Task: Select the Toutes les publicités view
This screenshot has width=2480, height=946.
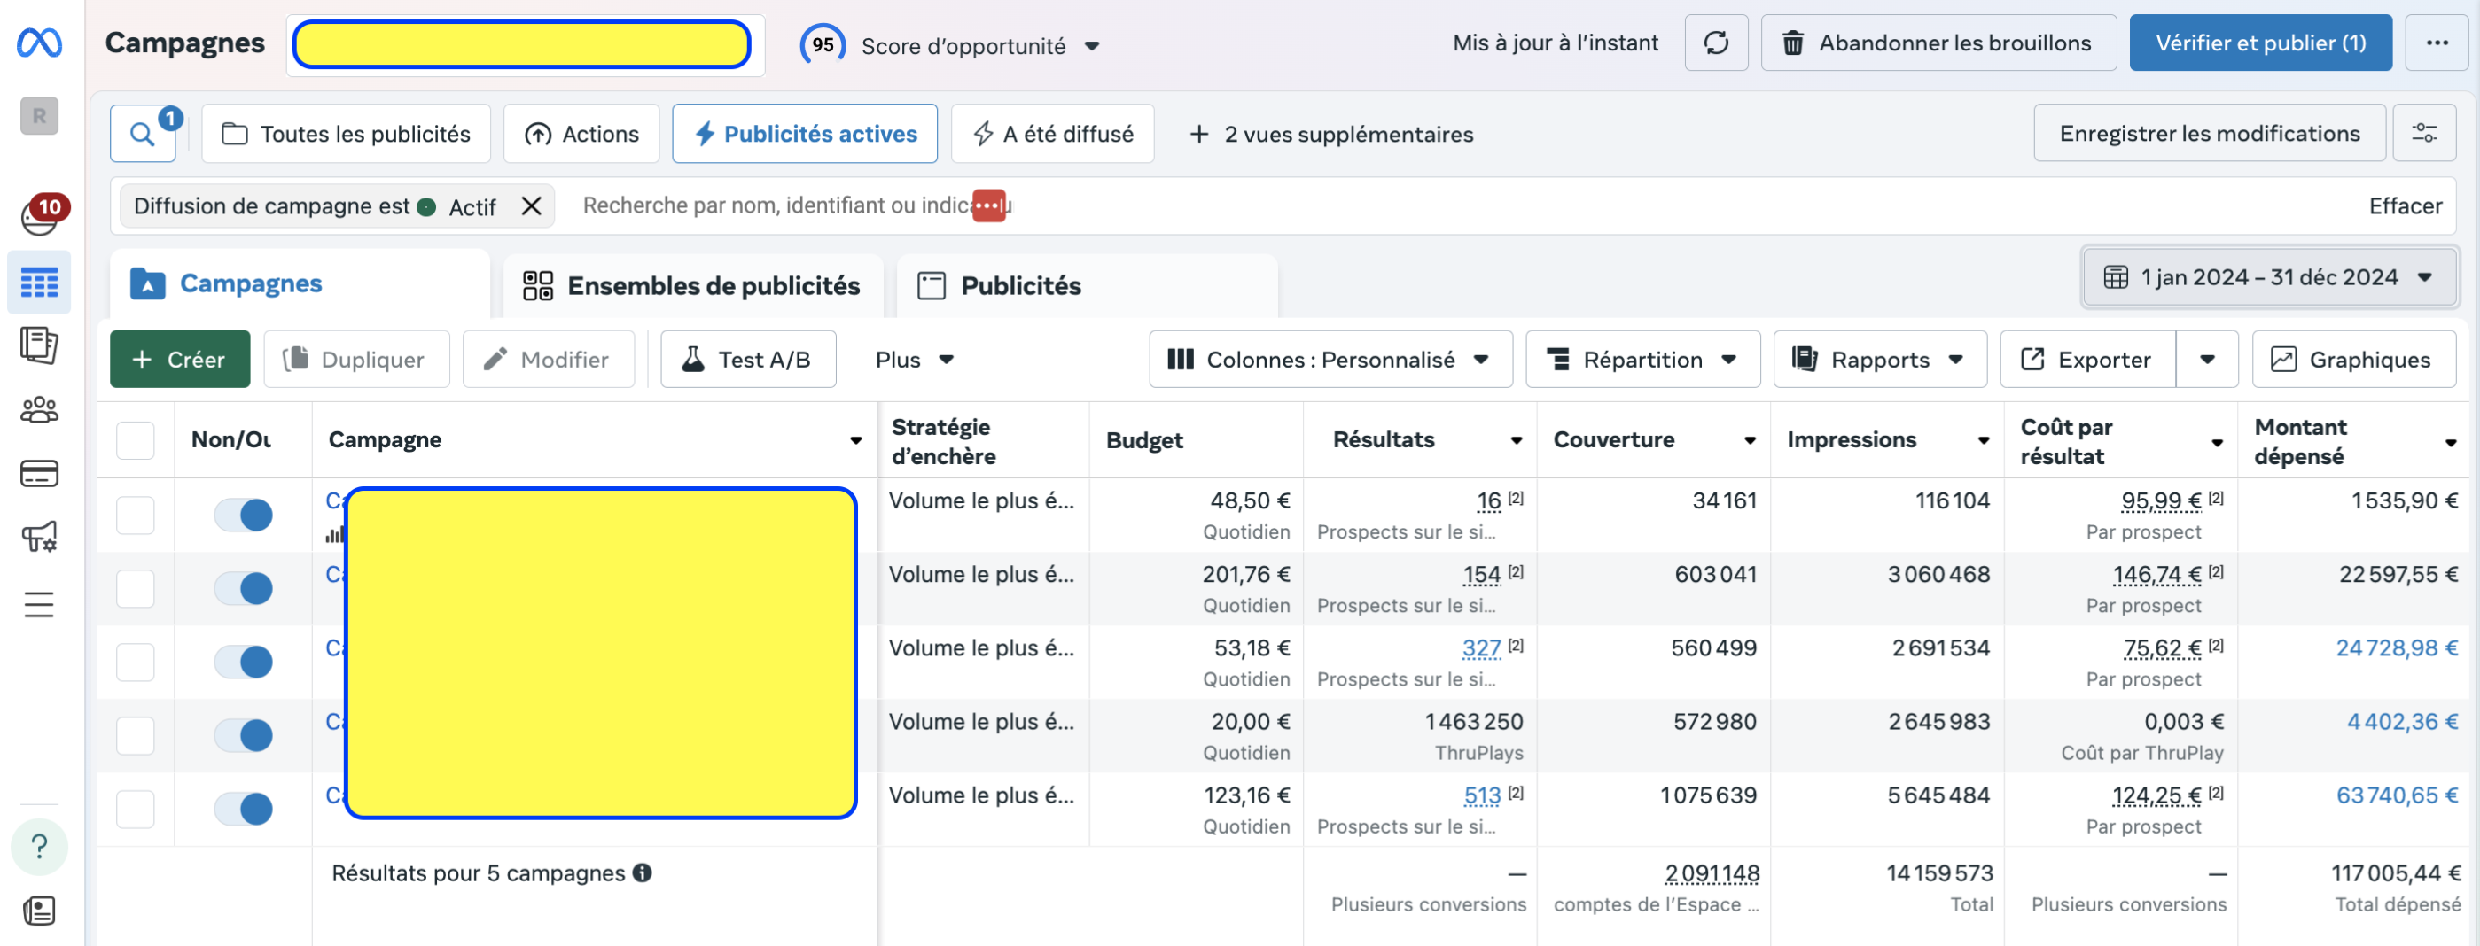Action: pyautogui.click(x=346, y=134)
